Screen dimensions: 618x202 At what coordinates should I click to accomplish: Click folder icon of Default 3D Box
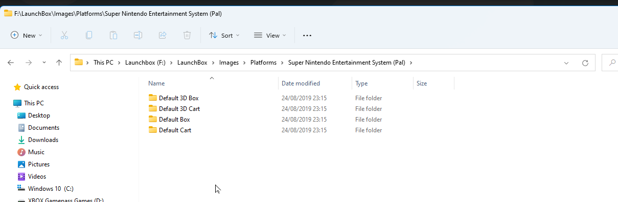pos(152,98)
